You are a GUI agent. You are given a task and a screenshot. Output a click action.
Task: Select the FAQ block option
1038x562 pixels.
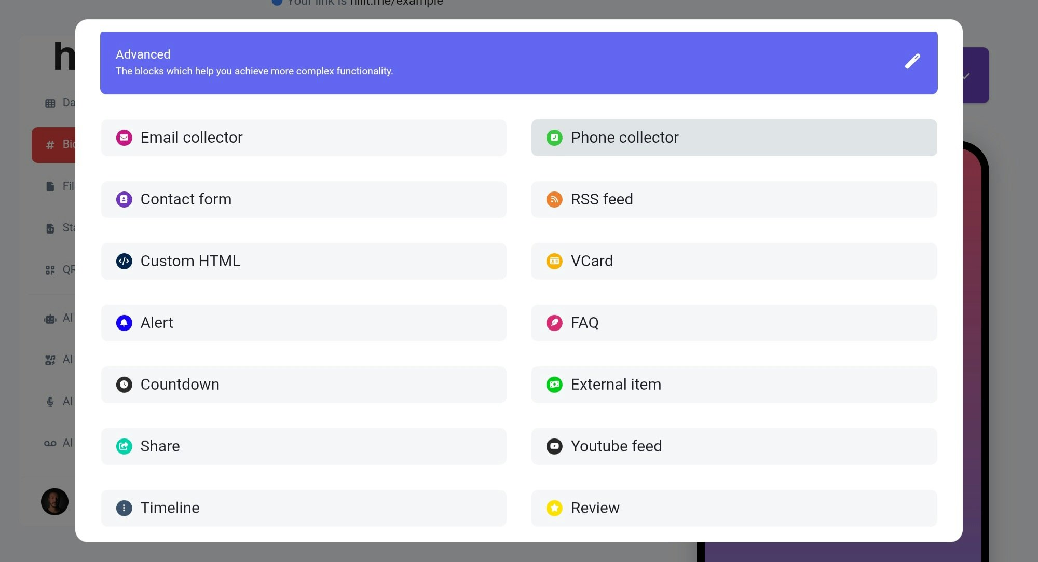click(734, 323)
